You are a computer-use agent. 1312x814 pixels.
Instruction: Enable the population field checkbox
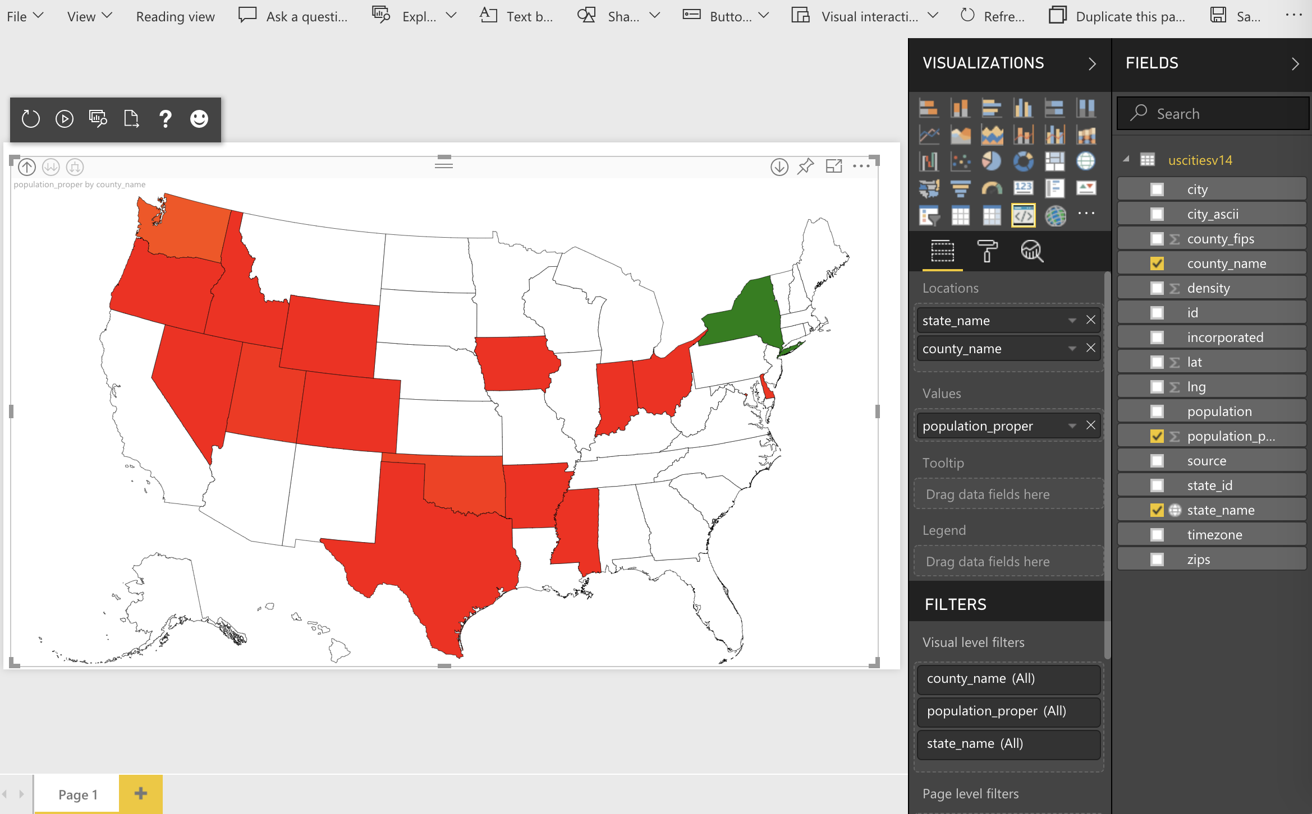click(x=1157, y=411)
